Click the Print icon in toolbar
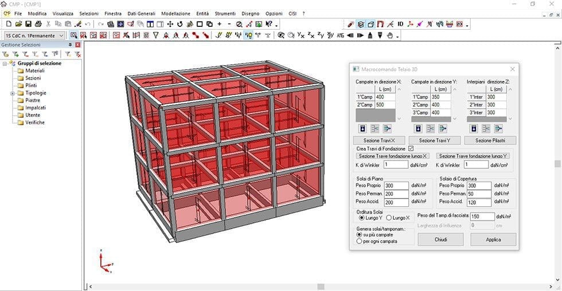The width and height of the screenshot is (562, 291). click(38, 24)
